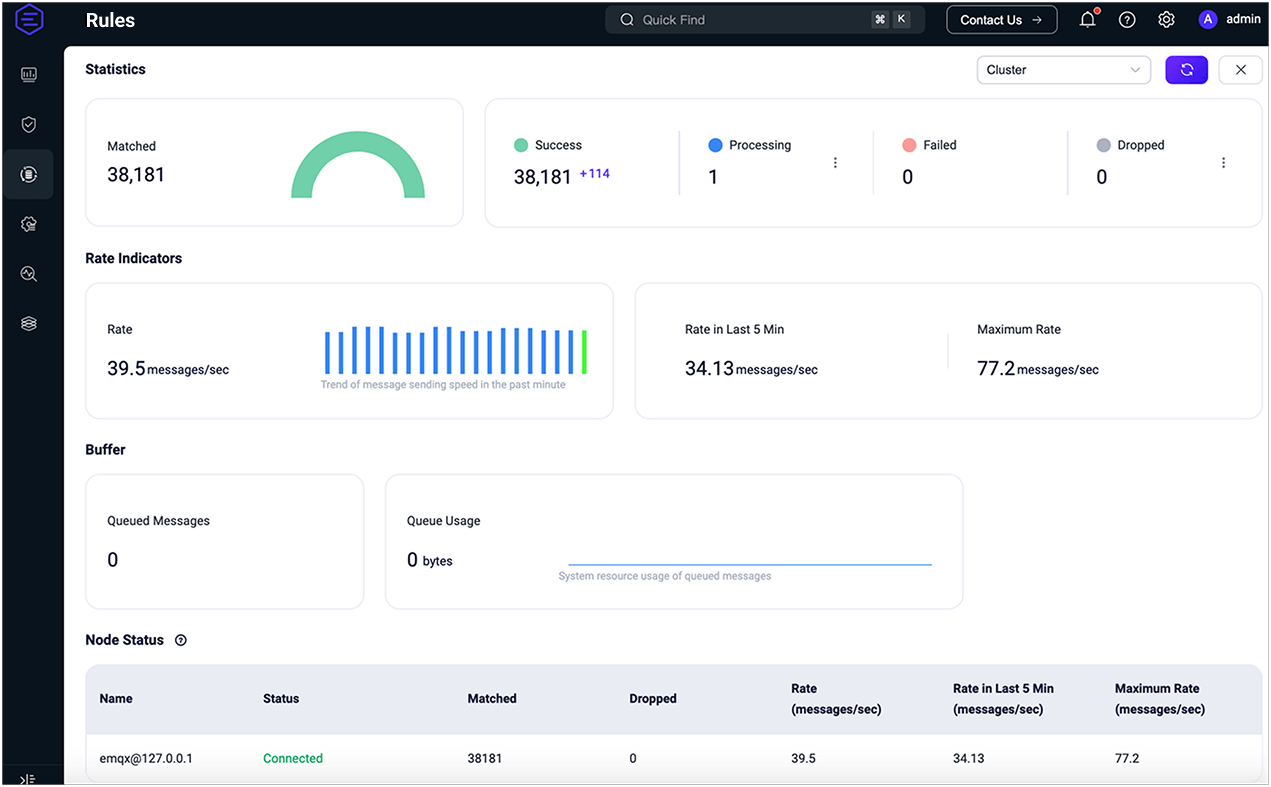Click the EMQX logo icon
1271x787 pixels.
29,20
